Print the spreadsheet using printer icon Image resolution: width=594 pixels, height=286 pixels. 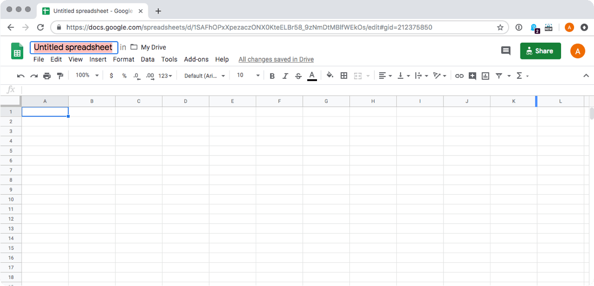(x=47, y=76)
